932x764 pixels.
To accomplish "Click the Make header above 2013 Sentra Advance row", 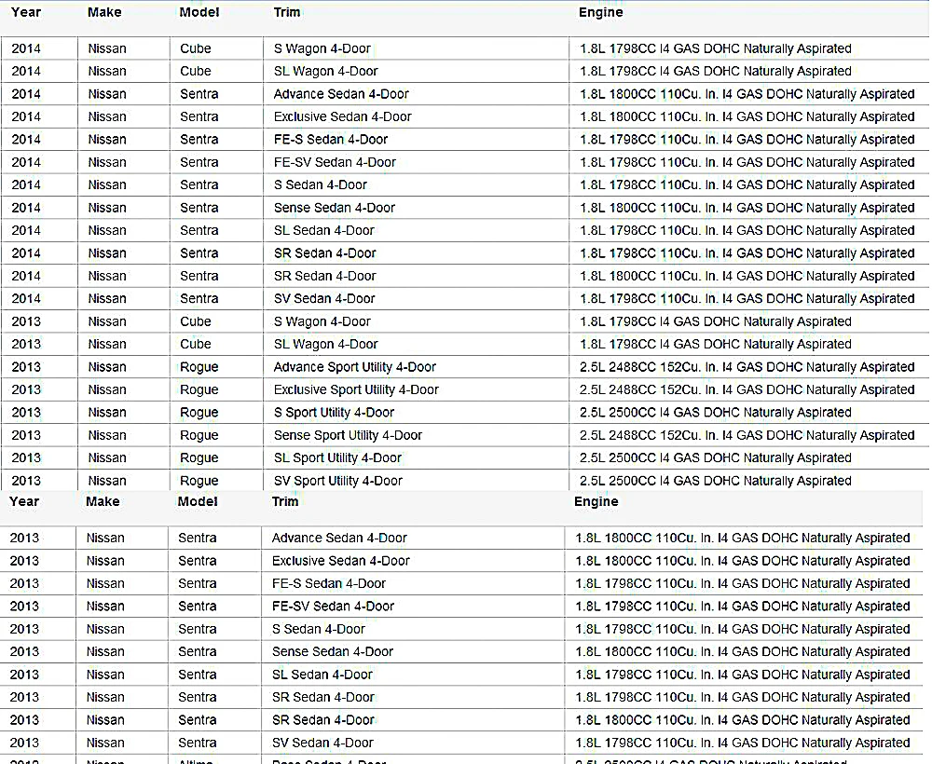I will pos(103,501).
